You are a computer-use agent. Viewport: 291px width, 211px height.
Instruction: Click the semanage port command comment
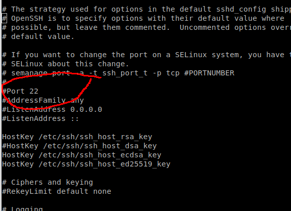coord(118,73)
